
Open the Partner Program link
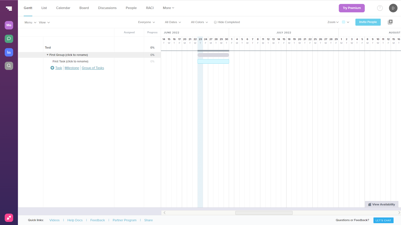125,220
